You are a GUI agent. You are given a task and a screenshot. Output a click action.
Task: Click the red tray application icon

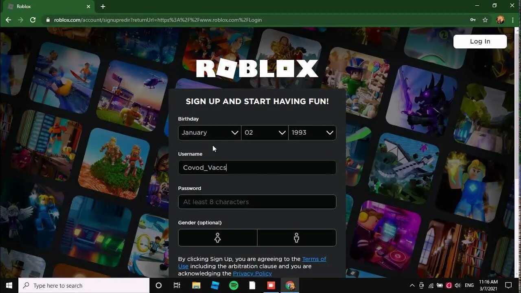pyautogui.click(x=449, y=286)
